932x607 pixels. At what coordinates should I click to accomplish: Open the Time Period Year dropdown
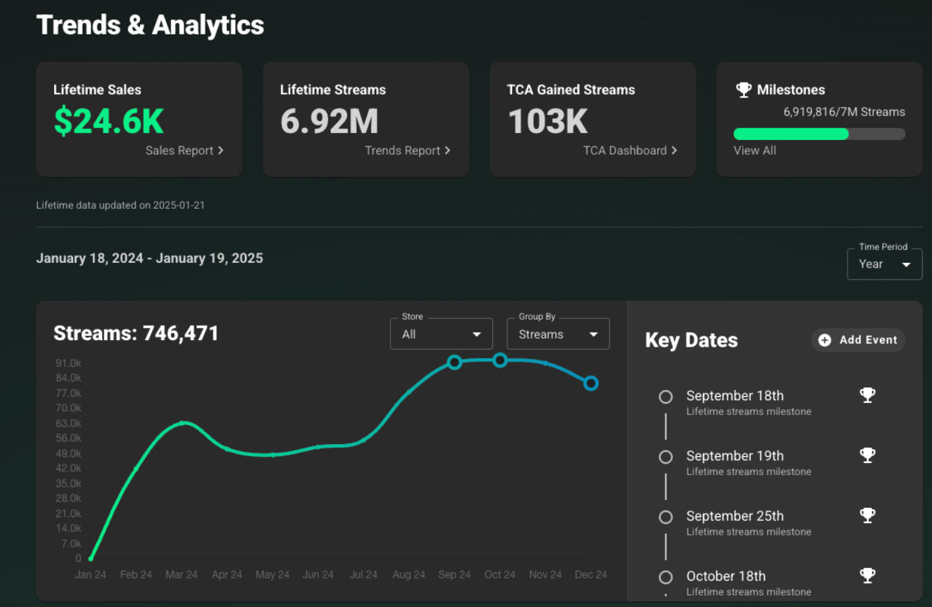tap(884, 264)
